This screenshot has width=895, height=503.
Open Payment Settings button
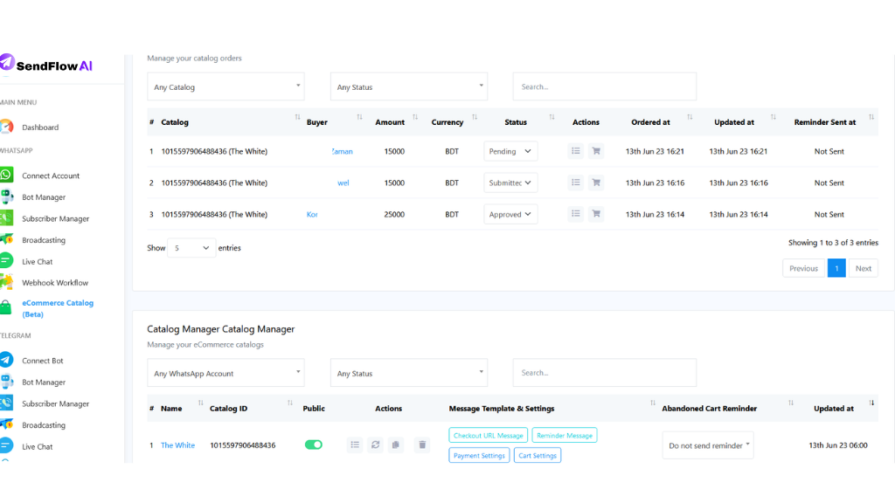[x=479, y=455]
